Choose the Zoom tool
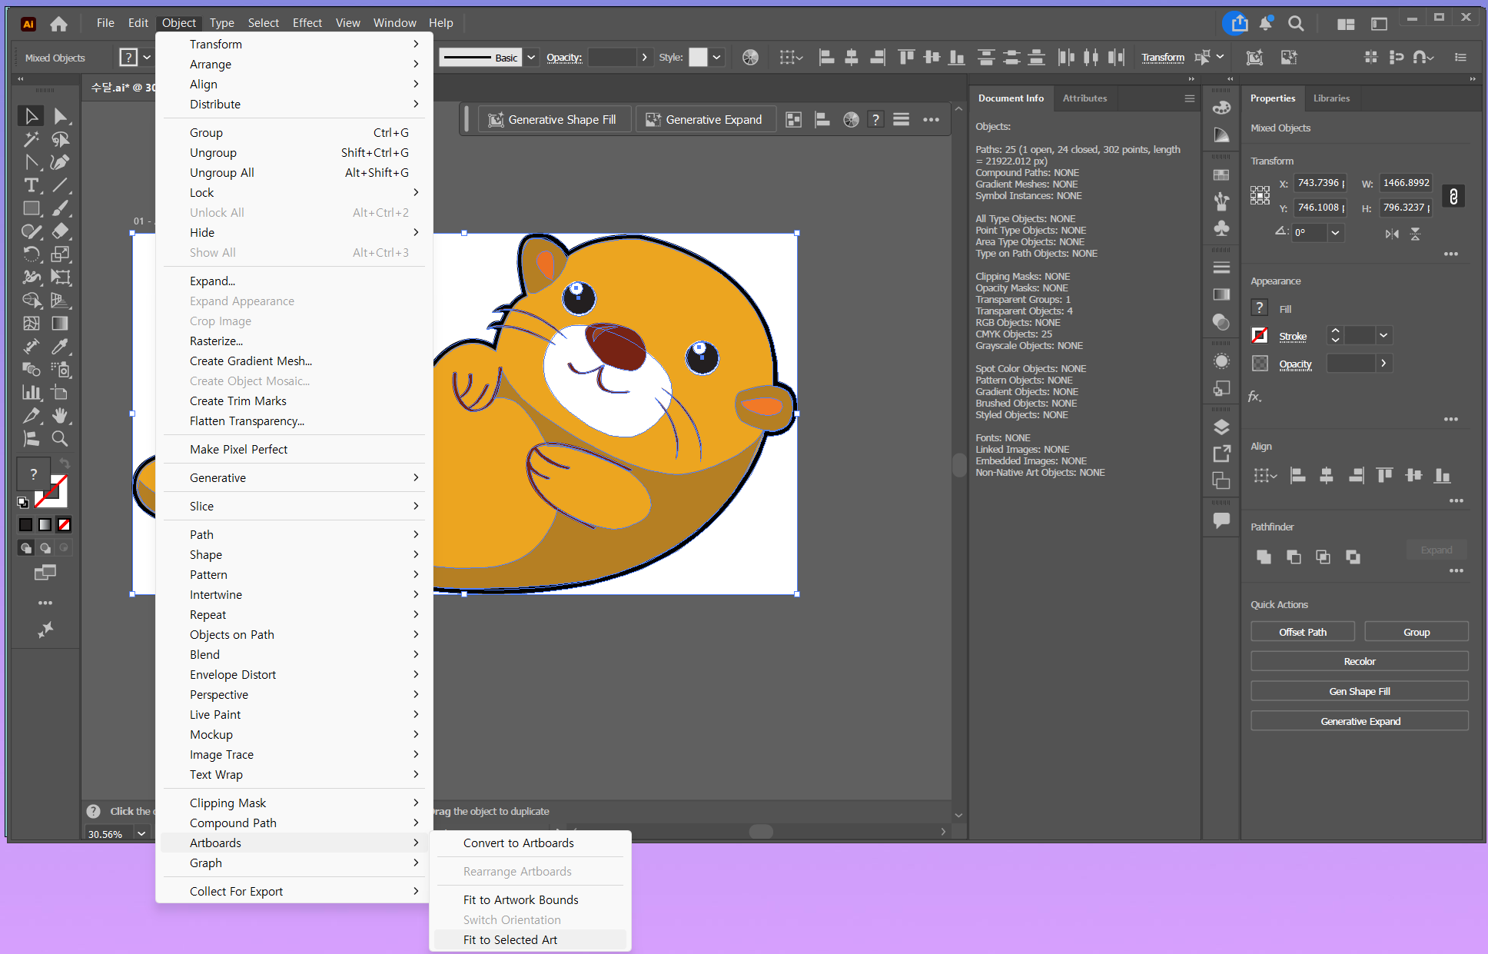The image size is (1488, 954). pyautogui.click(x=60, y=439)
